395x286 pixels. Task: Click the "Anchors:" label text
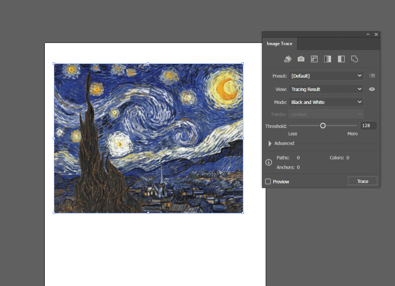[x=286, y=167]
